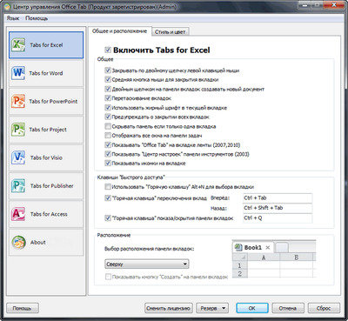Screen dimensions: 348x321
Task: Click the OK button
Action: point(252,308)
